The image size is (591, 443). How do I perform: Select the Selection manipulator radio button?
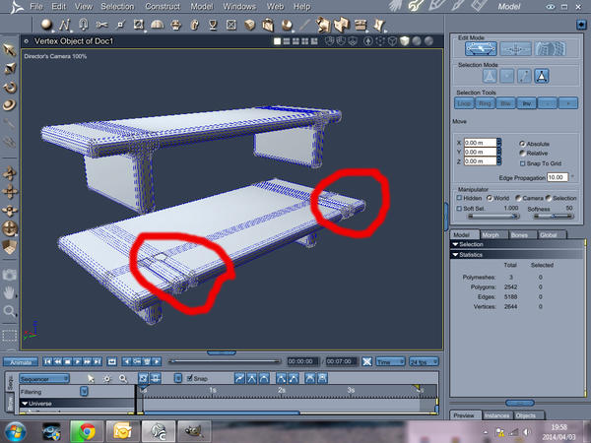coord(548,198)
